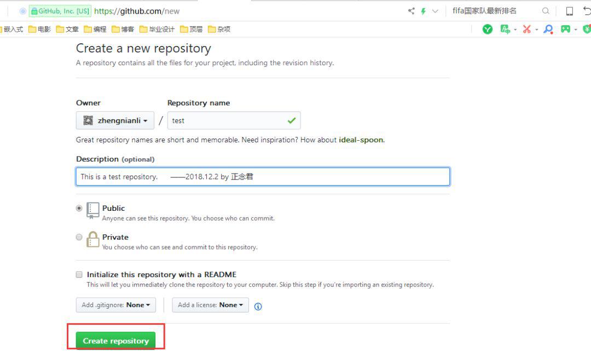
Task: Open the 编程 bookmarks folder
Action: pos(95,29)
